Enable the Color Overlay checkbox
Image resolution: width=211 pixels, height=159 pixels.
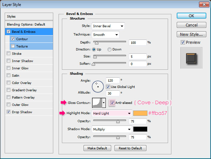(8, 83)
